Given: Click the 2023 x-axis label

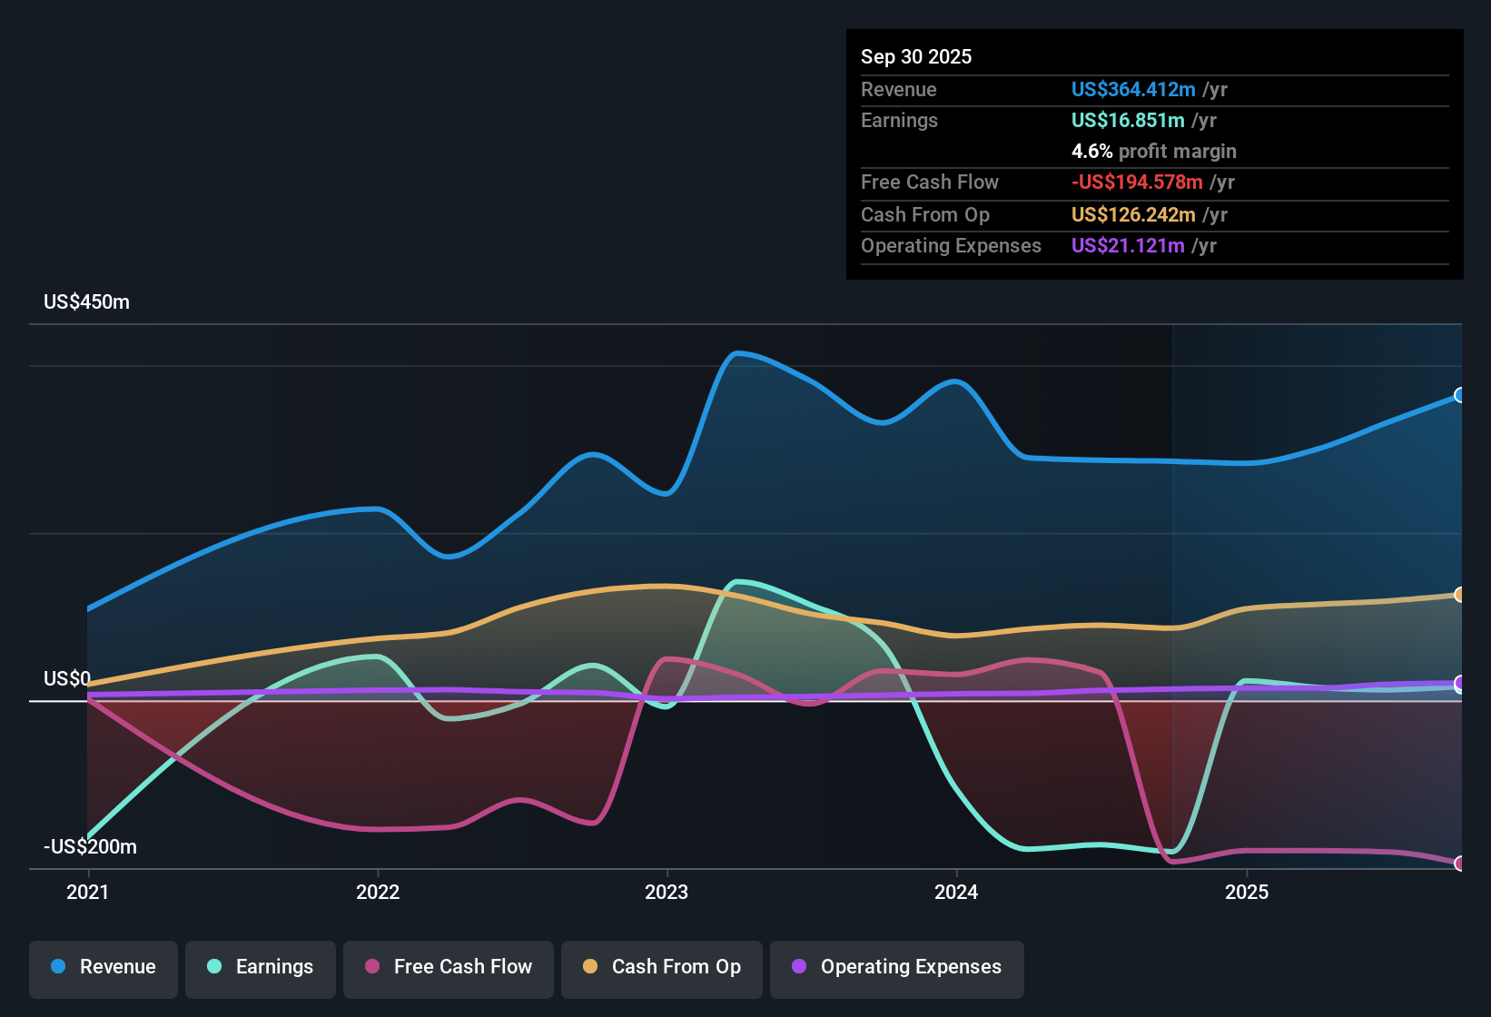Looking at the screenshot, I should coord(667,893).
